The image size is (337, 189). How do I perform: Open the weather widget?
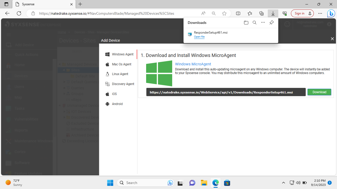14,183
